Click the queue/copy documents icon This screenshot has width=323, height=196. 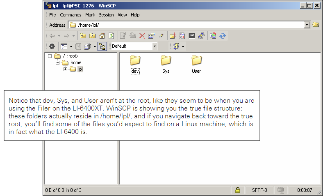pyautogui.click(x=88, y=46)
